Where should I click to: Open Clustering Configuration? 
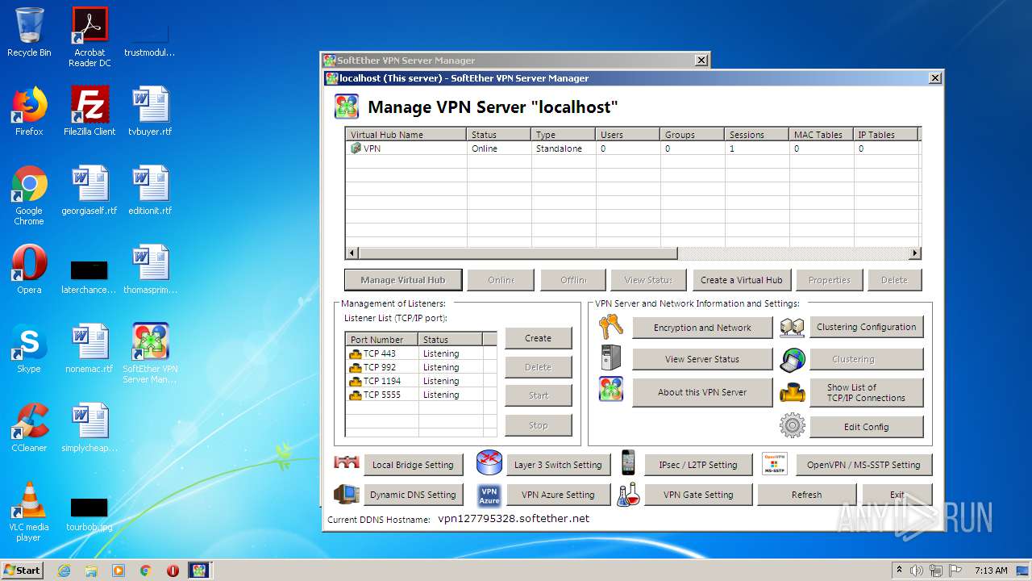pyautogui.click(x=867, y=327)
